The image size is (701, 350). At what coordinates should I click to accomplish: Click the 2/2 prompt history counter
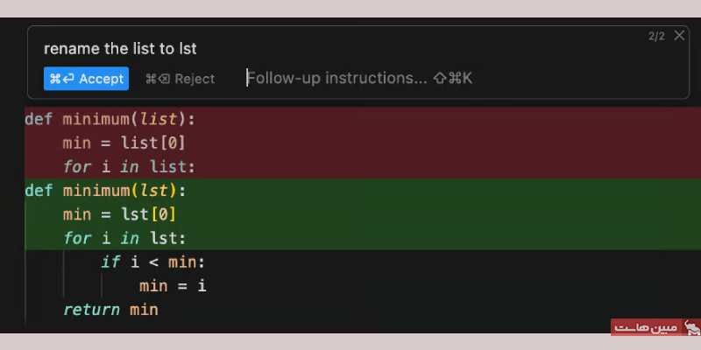tap(656, 36)
